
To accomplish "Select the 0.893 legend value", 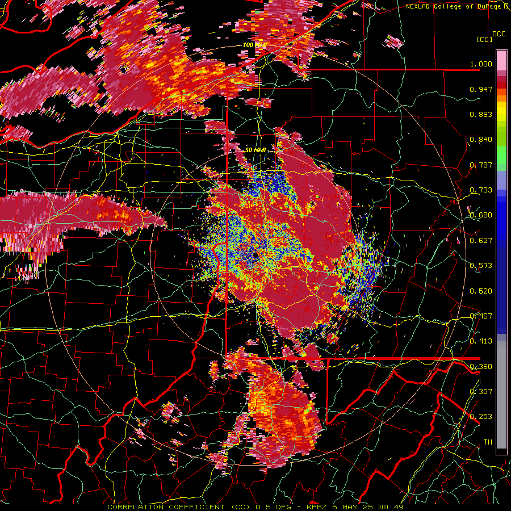I will point(481,114).
